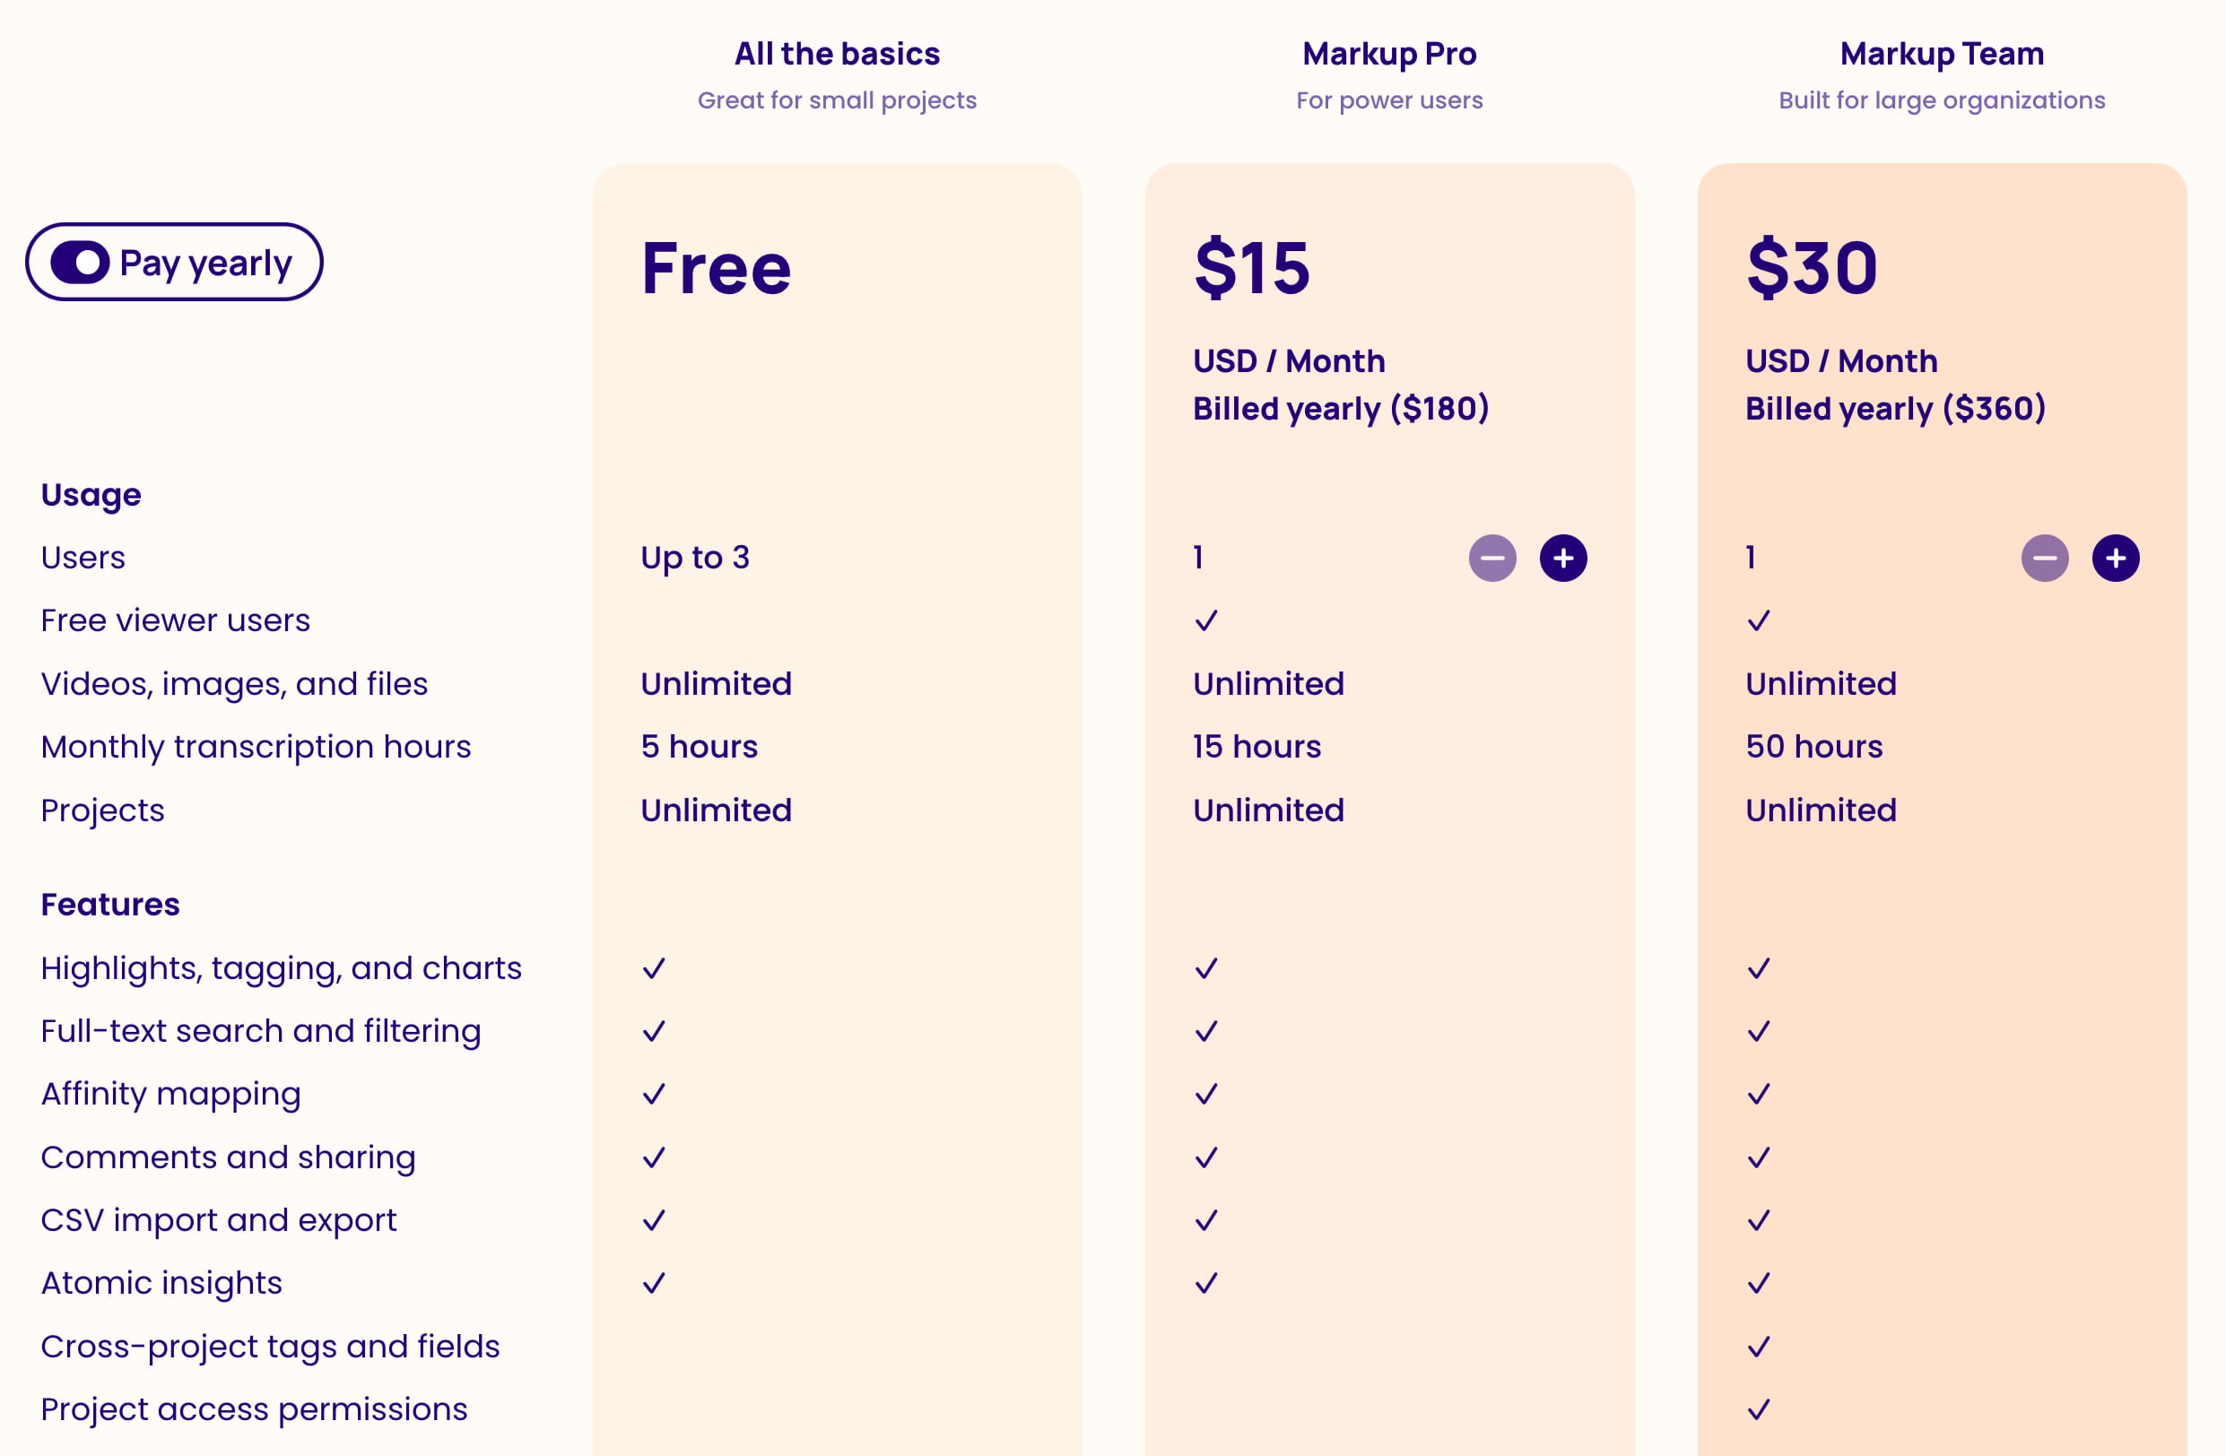Viewport: 2226px width, 1456px height.
Task: Click the $30 price in Markup Team
Action: click(1812, 268)
